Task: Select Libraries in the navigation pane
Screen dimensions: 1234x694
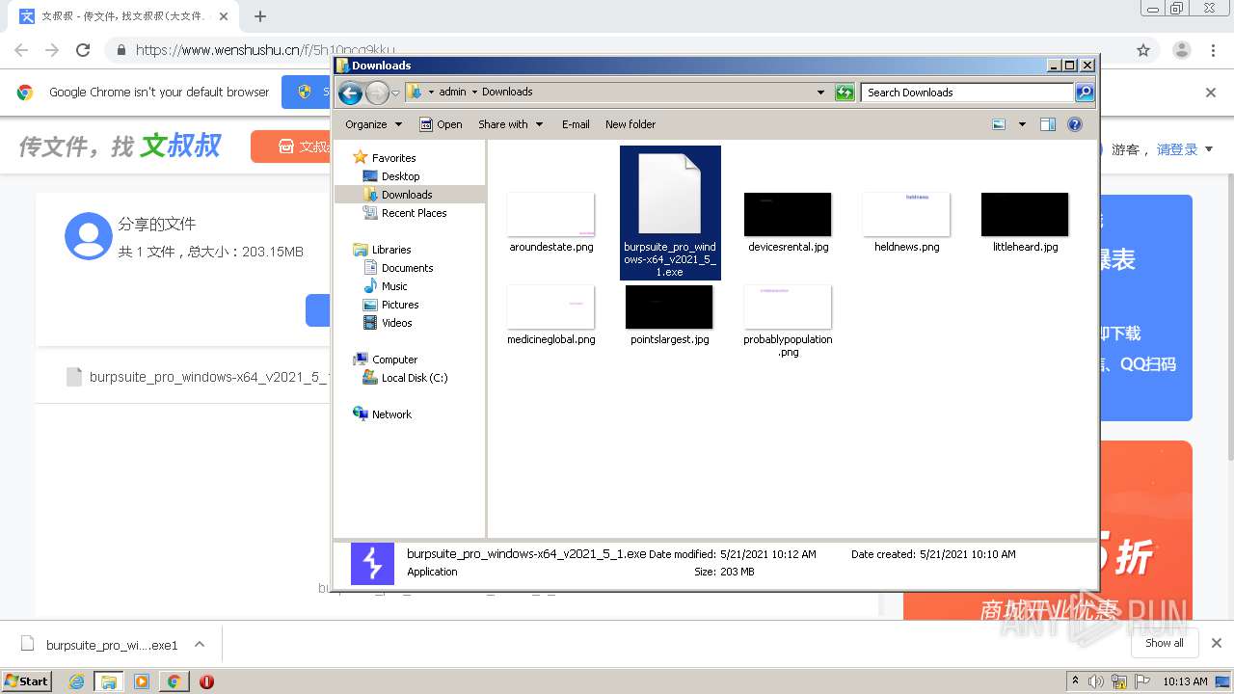Action: tap(391, 250)
